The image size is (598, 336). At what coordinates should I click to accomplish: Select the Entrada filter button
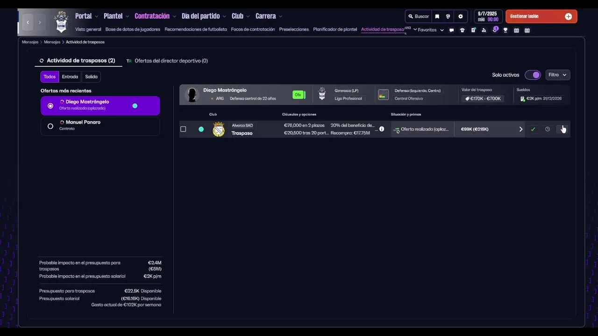[70, 77]
